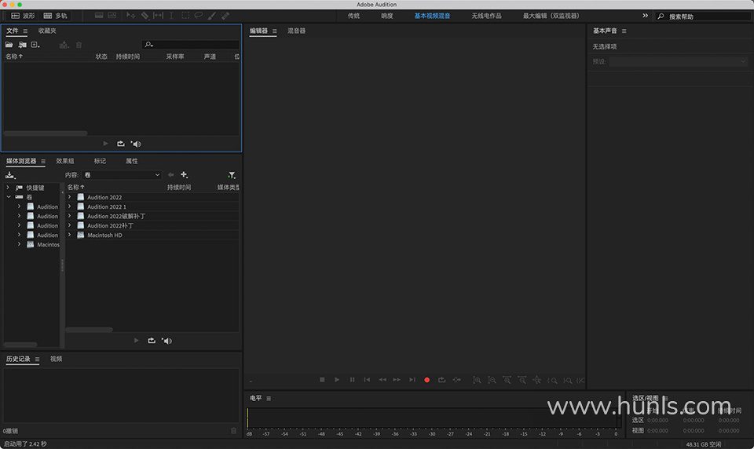The image size is (754, 449).
Task: Open the Files (文件) panel menu icon
Action: click(25, 31)
